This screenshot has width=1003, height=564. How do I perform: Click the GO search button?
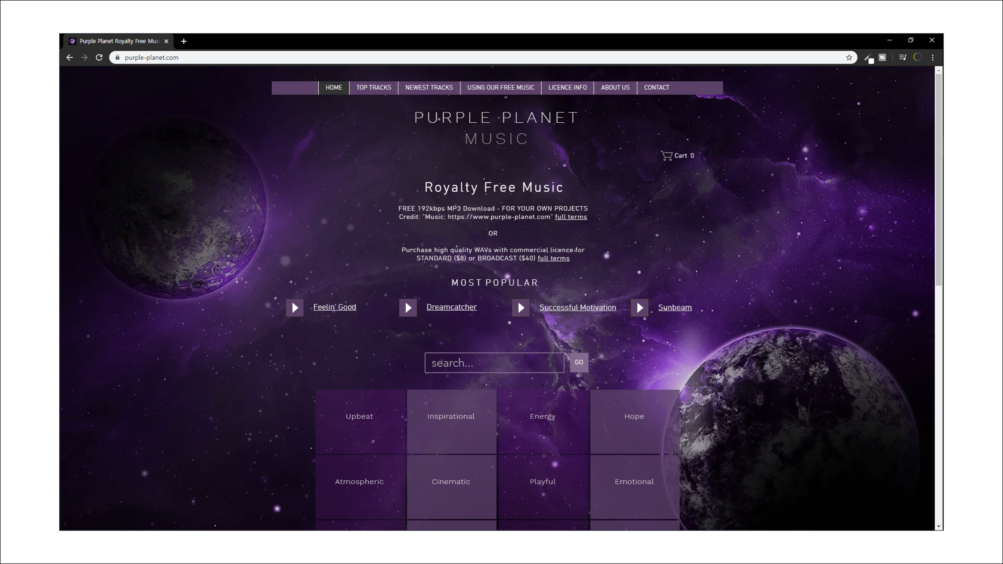coord(579,362)
